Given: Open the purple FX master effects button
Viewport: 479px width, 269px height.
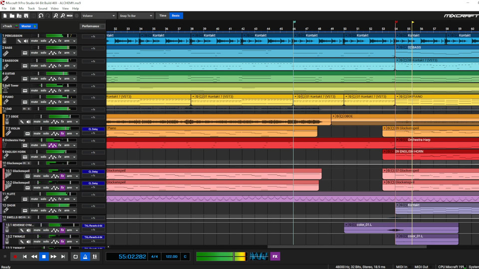Looking at the screenshot, I should pos(275,257).
